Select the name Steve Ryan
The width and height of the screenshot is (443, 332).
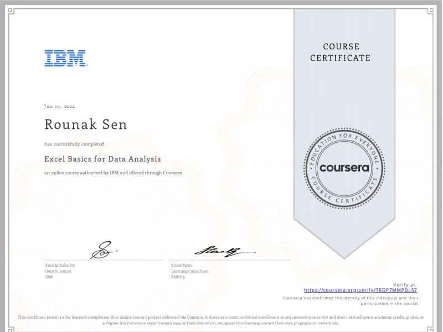(182, 266)
